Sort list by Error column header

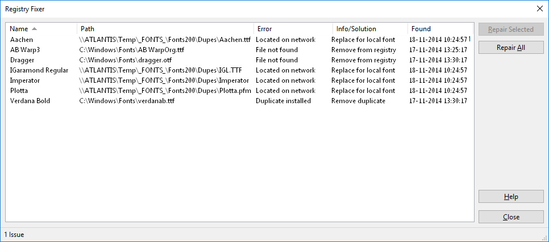tap(293, 29)
